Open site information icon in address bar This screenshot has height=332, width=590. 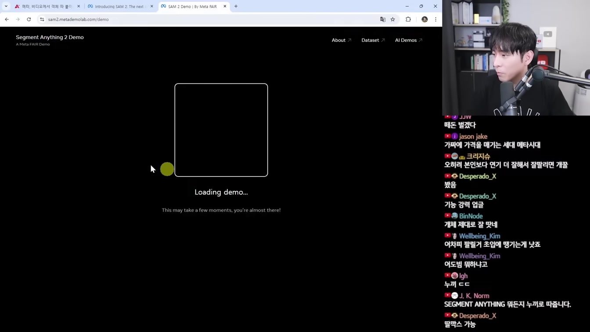[x=42, y=19]
